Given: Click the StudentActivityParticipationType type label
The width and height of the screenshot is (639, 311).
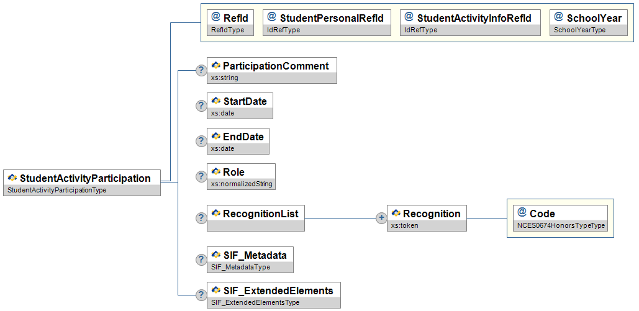Looking at the screenshot, I should point(57,191).
